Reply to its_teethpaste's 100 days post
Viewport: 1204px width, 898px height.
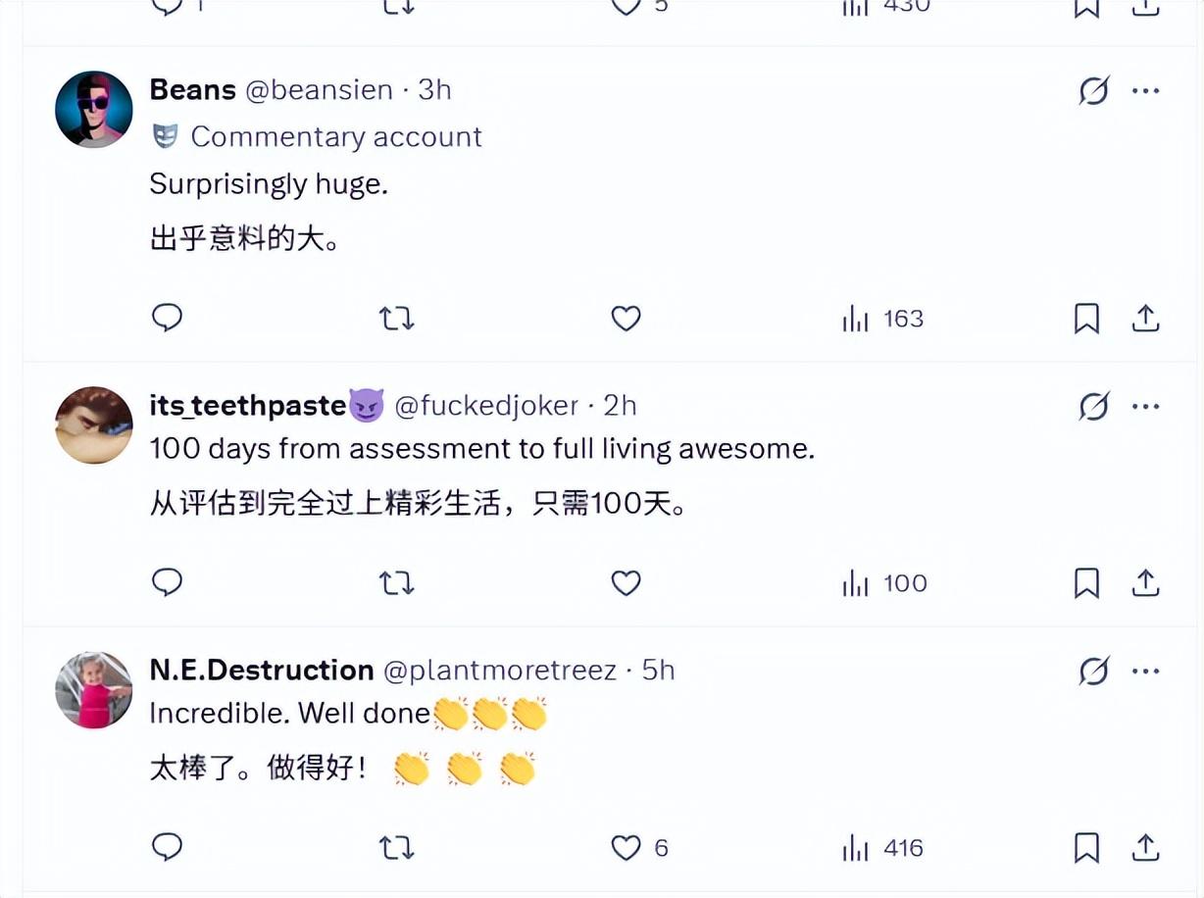(168, 582)
